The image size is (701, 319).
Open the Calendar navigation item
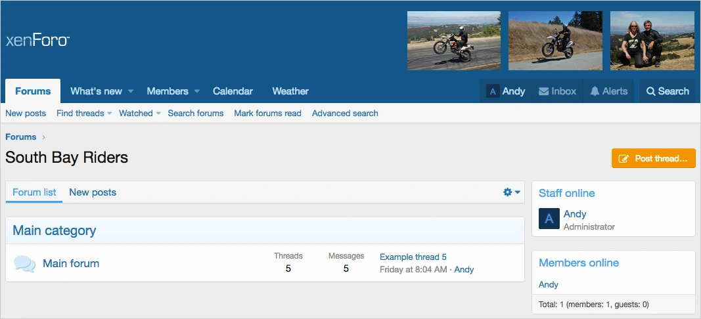tap(233, 91)
